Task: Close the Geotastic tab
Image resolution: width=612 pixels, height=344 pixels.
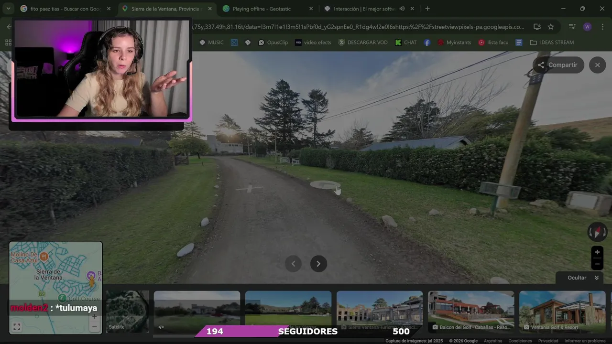Action: point(311,9)
